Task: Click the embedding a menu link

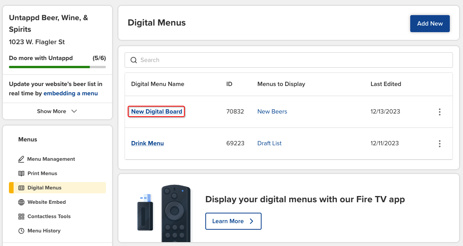Action: 71,93
